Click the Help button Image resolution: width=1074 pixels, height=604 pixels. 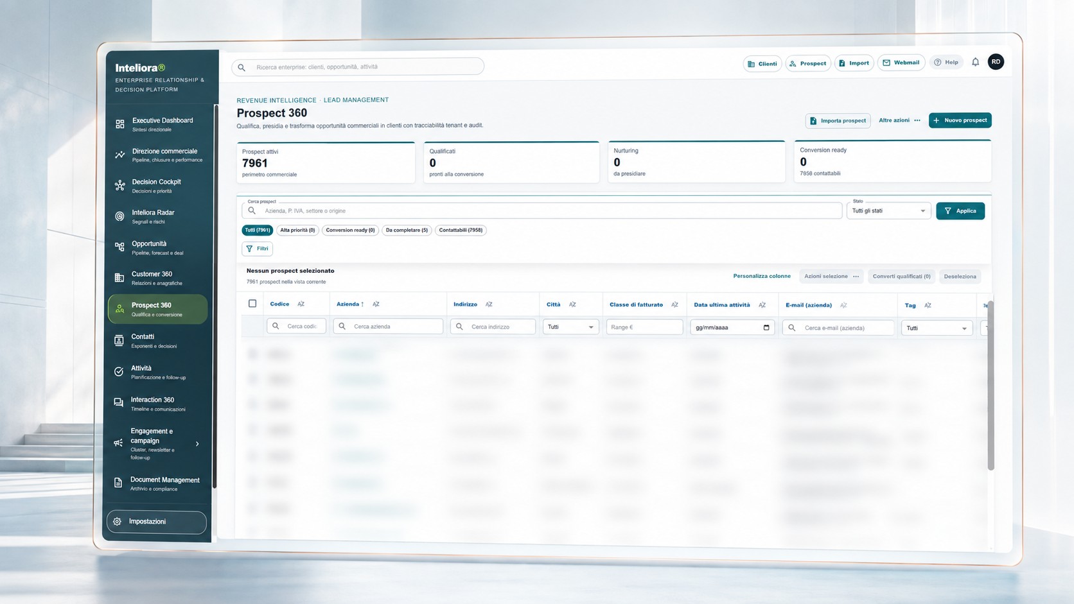pos(946,62)
